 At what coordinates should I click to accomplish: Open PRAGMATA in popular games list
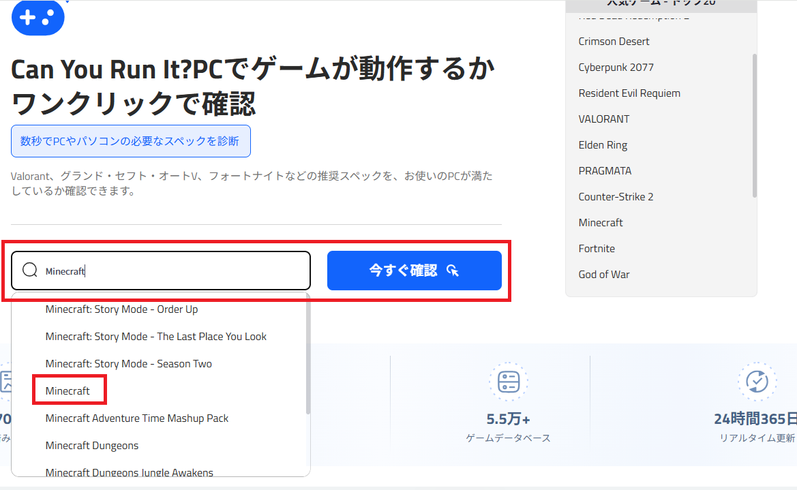click(605, 171)
